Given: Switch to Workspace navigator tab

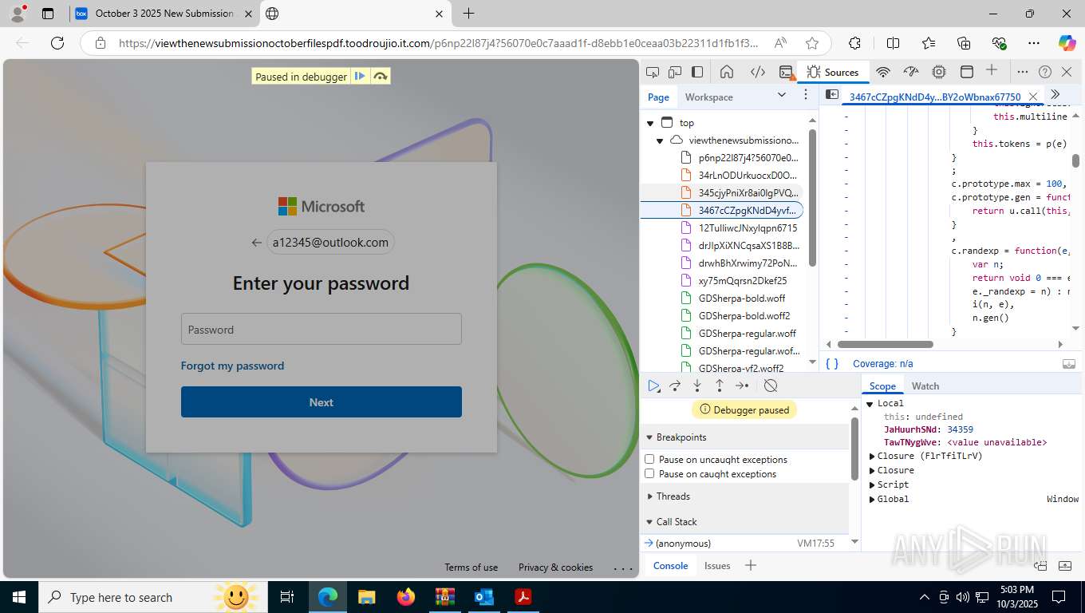Looking at the screenshot, I should pos(708,97).
